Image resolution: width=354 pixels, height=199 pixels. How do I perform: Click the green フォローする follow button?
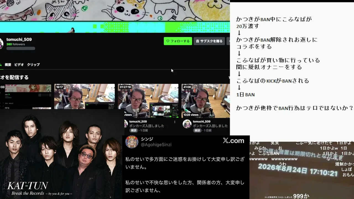[x=178, y=41]
